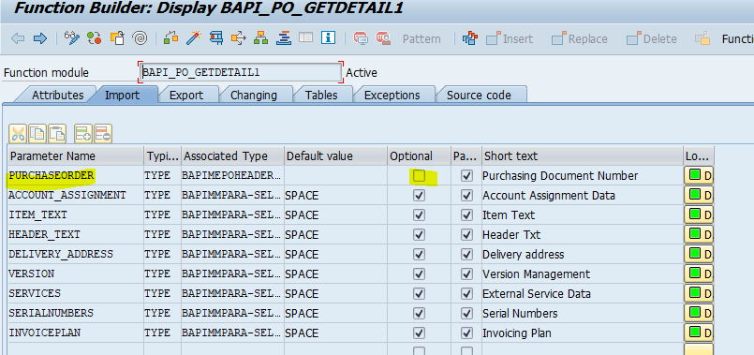The width and height of the screenshot is (754, 355).
Task: Click the Test/Execute vise icon
Action: pyautogui.click(x=216, y=38)
